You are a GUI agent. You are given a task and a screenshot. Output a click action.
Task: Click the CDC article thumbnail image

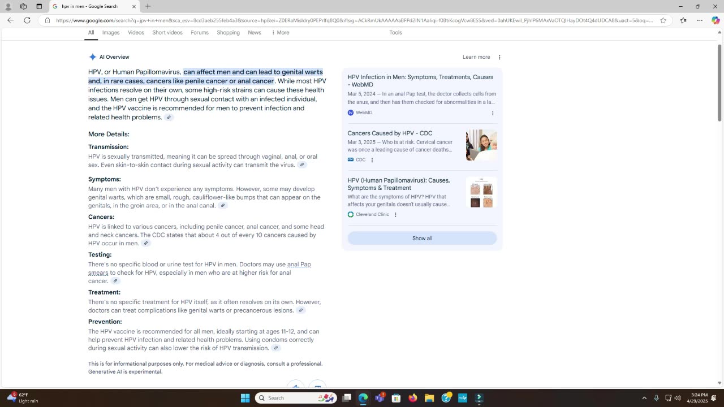(481, 145)
